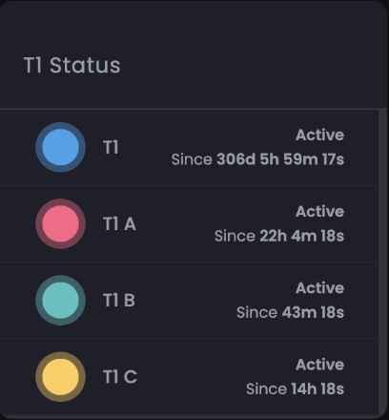Image resolution: width=389 pixels, height=420 pixels.
Task: Select the T1 row label
Action: coord(111,147)
